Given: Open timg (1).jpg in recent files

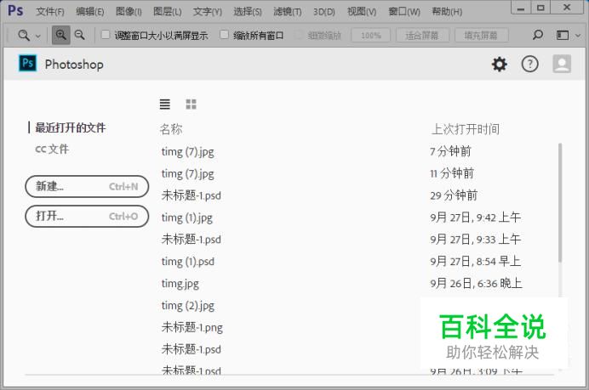Looking at the screenshot, I should pyautogui.click(x=186, y=218).
